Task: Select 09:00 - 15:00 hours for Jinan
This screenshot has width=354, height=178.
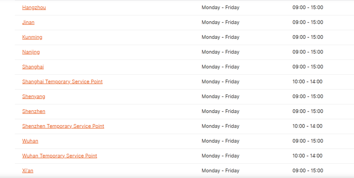Action: click(308, 22)
